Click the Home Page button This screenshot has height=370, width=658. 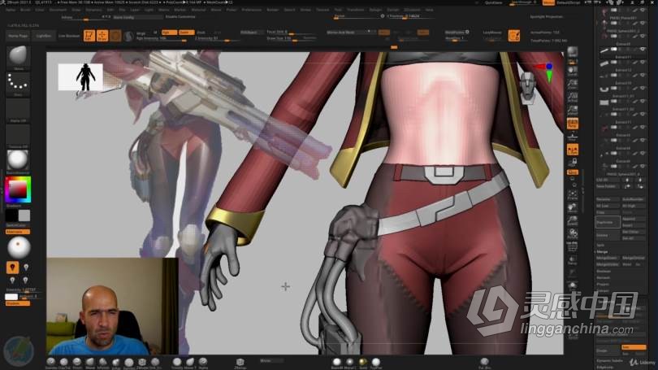18,36
